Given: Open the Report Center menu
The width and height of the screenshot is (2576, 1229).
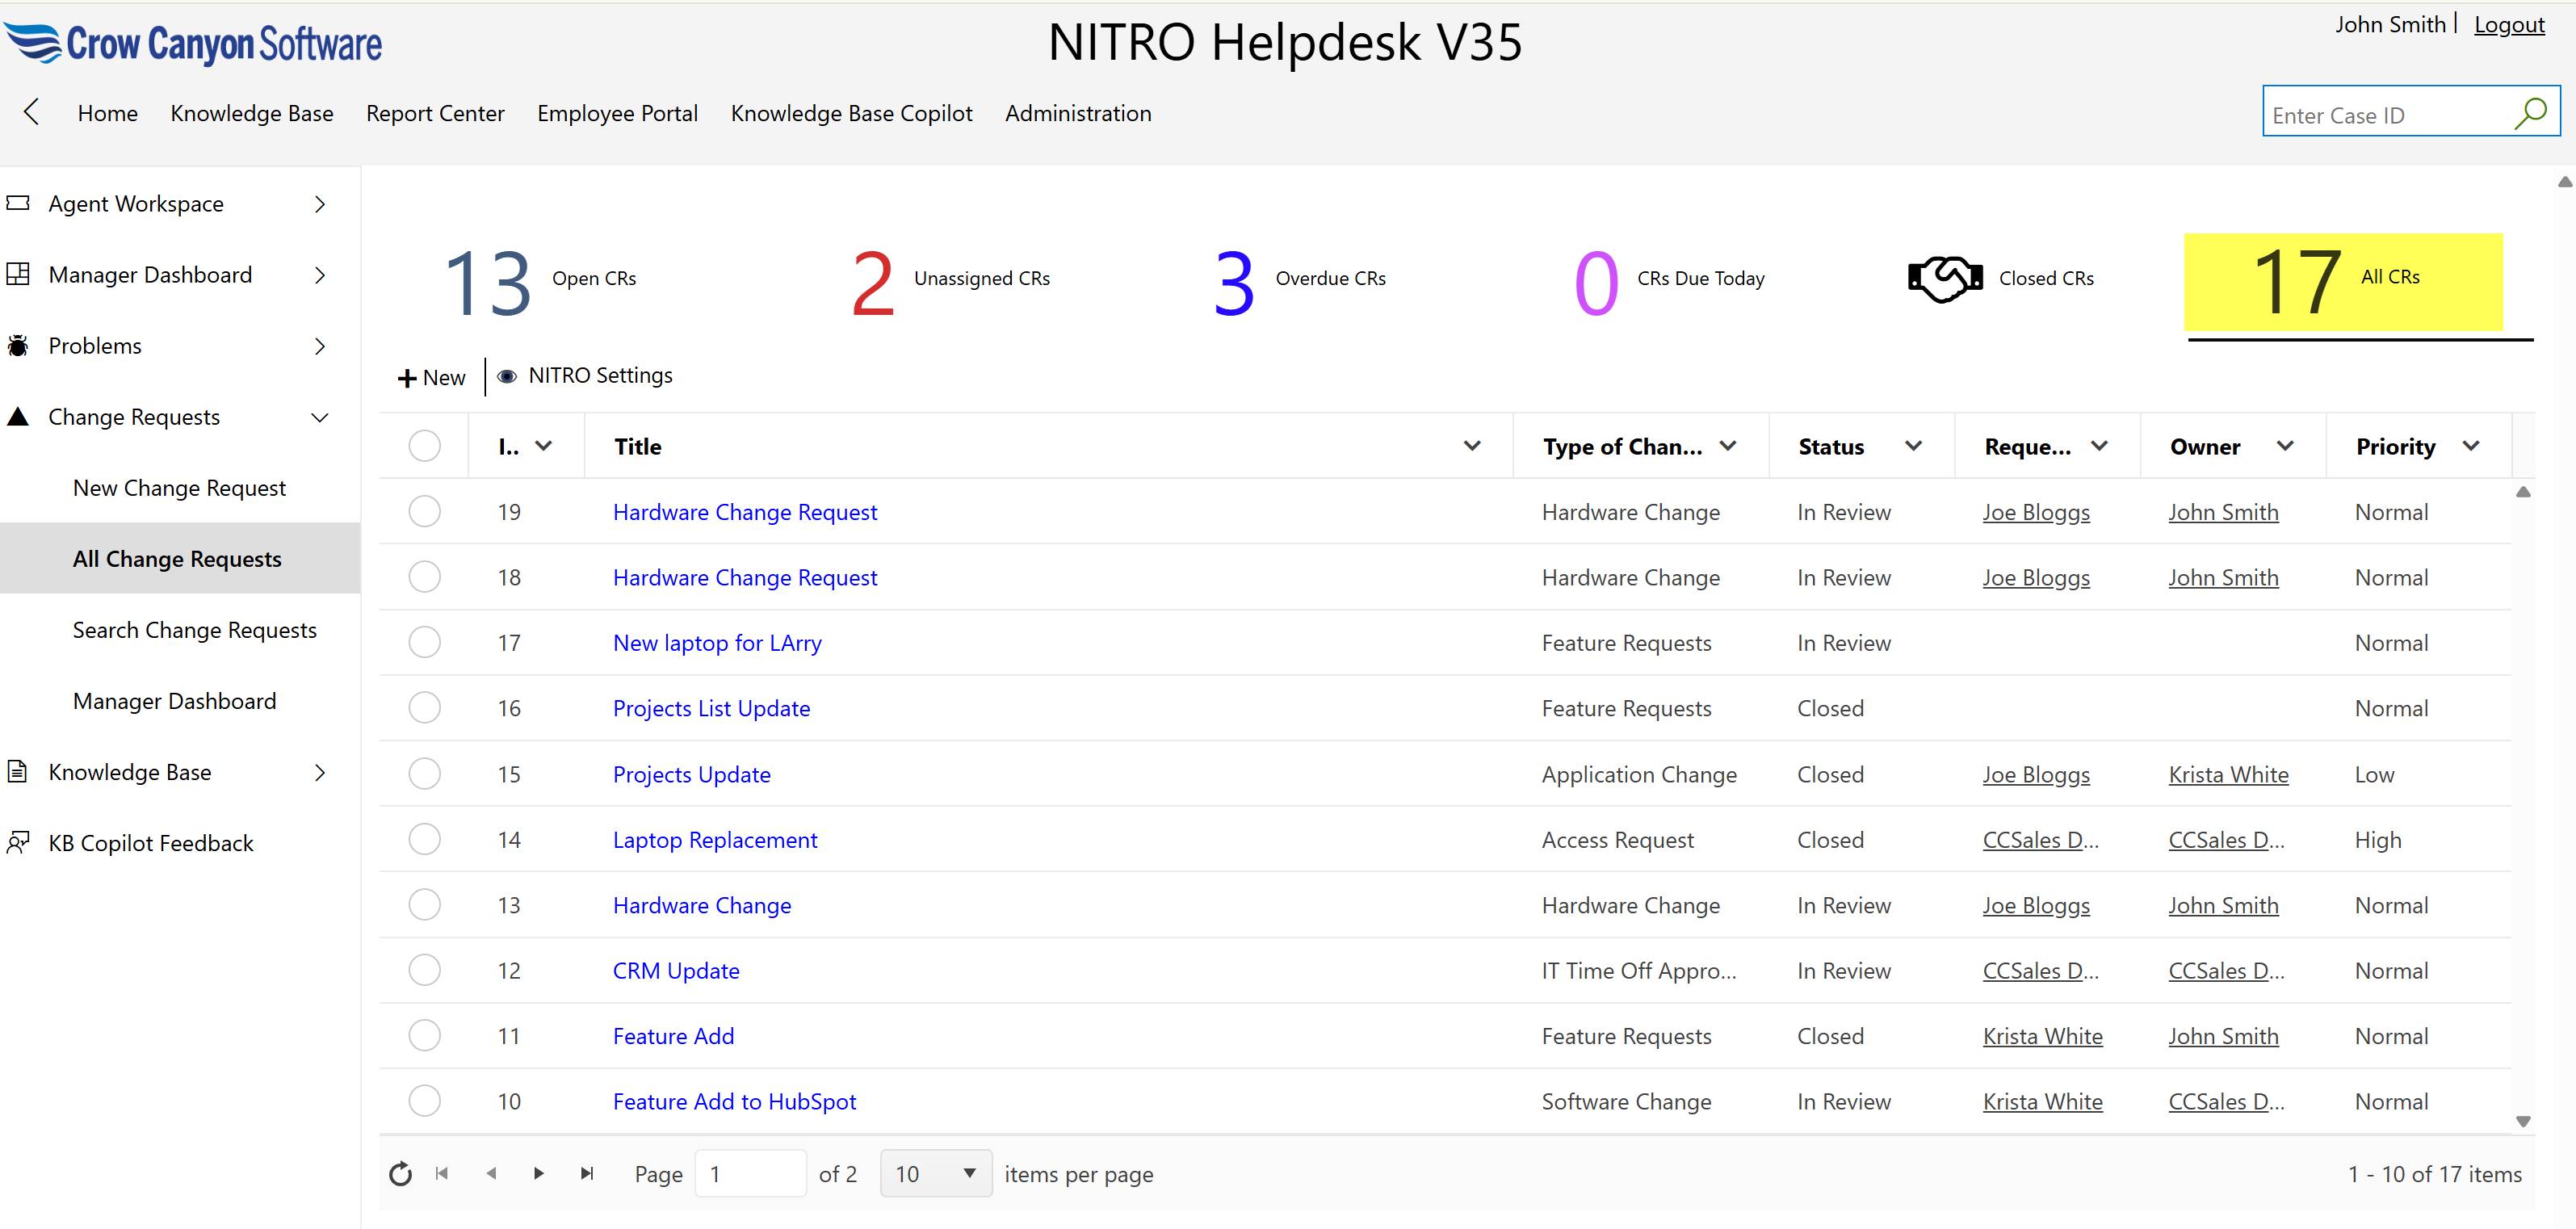Looking at the screenshot, I should click(435, 113).
